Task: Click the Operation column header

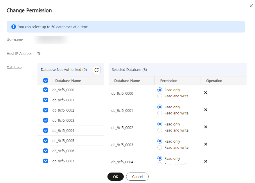Action: pyautogui.click(x=214, y=81)
